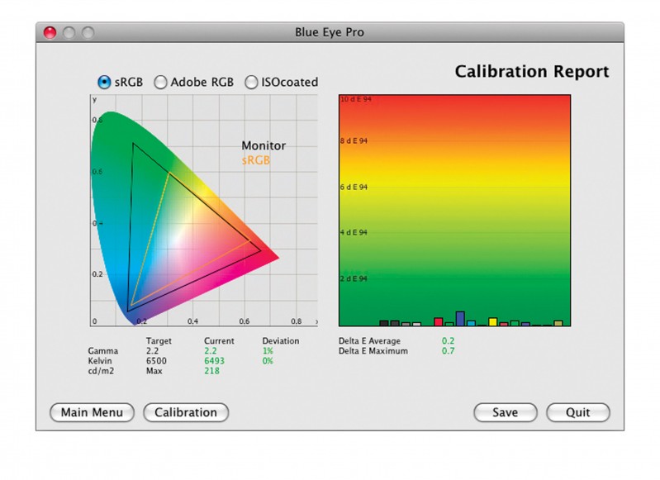Click the Current column header
Screen dimensions: 660x480
(x=219, y=340)
